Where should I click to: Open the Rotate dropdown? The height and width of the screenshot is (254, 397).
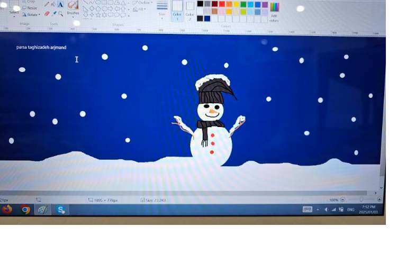click(32, 15)
